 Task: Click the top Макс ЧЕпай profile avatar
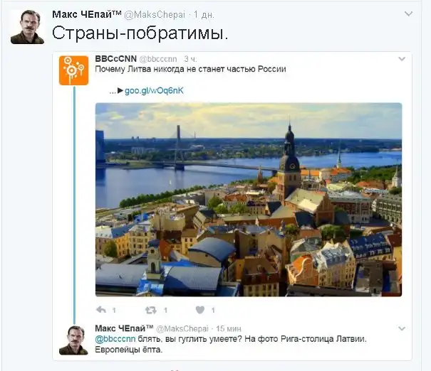pos(27,27)
